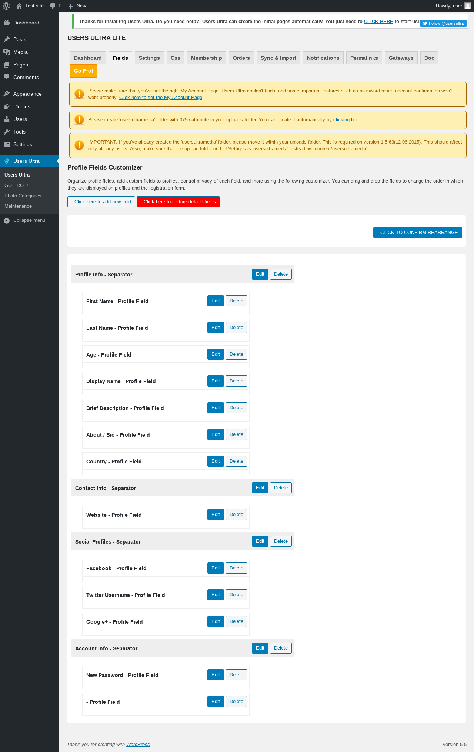The image size is (474, 752).
Task: Delete the Facebook profile field
Action: [x=236, y=568]
